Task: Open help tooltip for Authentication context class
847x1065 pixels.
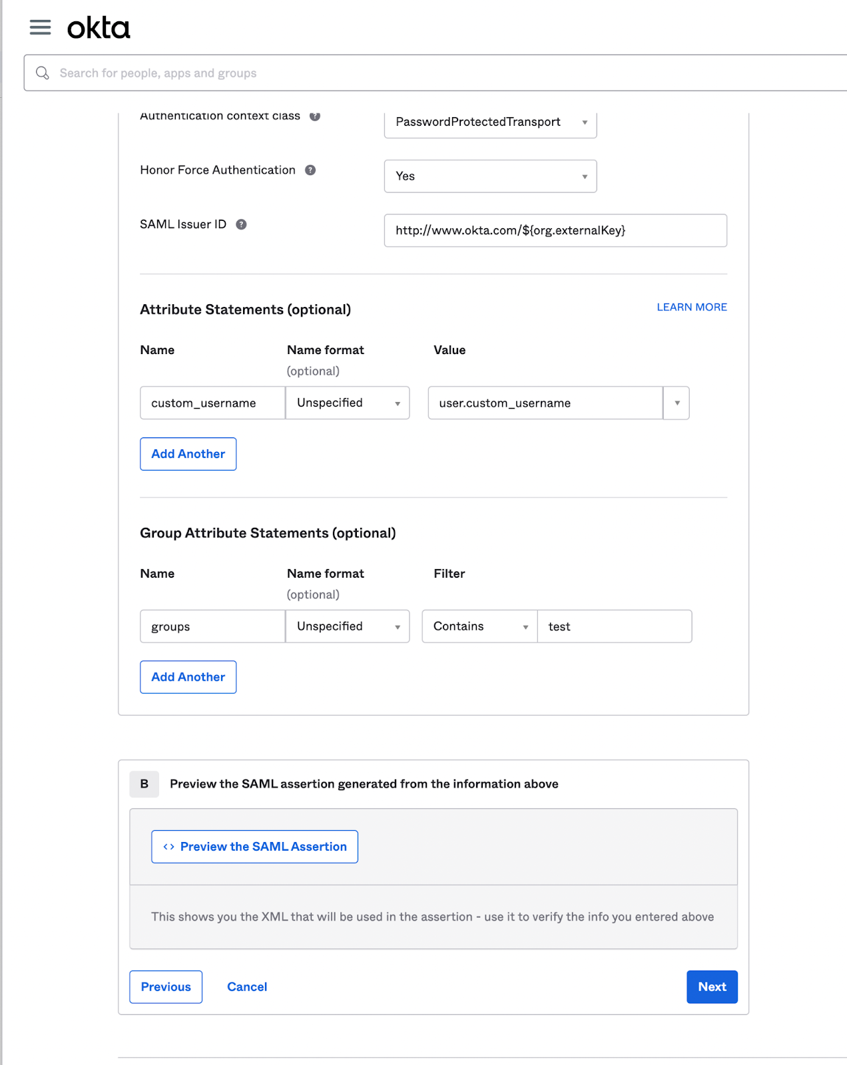Action: click(x=315, y=116)
